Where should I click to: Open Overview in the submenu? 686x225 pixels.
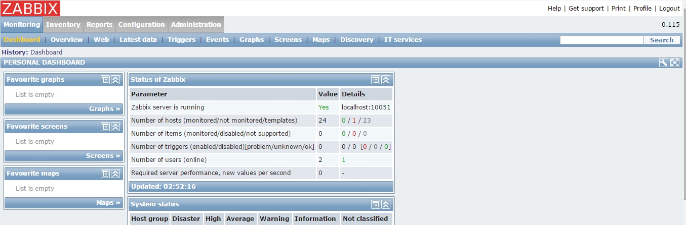(x=67, y=39)
